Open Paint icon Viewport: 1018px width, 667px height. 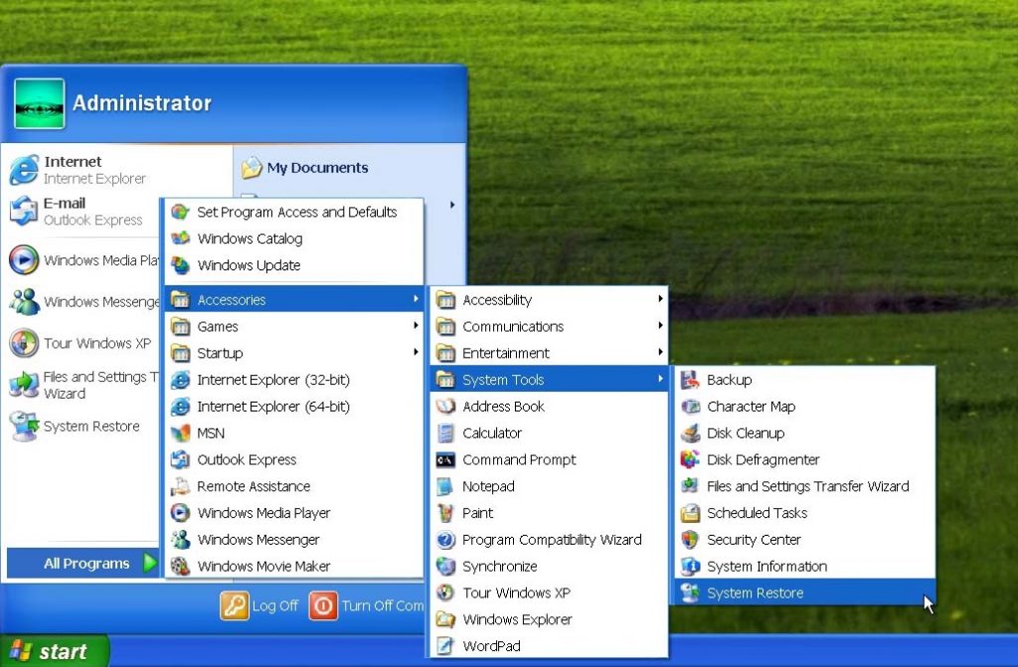point(445,513)
